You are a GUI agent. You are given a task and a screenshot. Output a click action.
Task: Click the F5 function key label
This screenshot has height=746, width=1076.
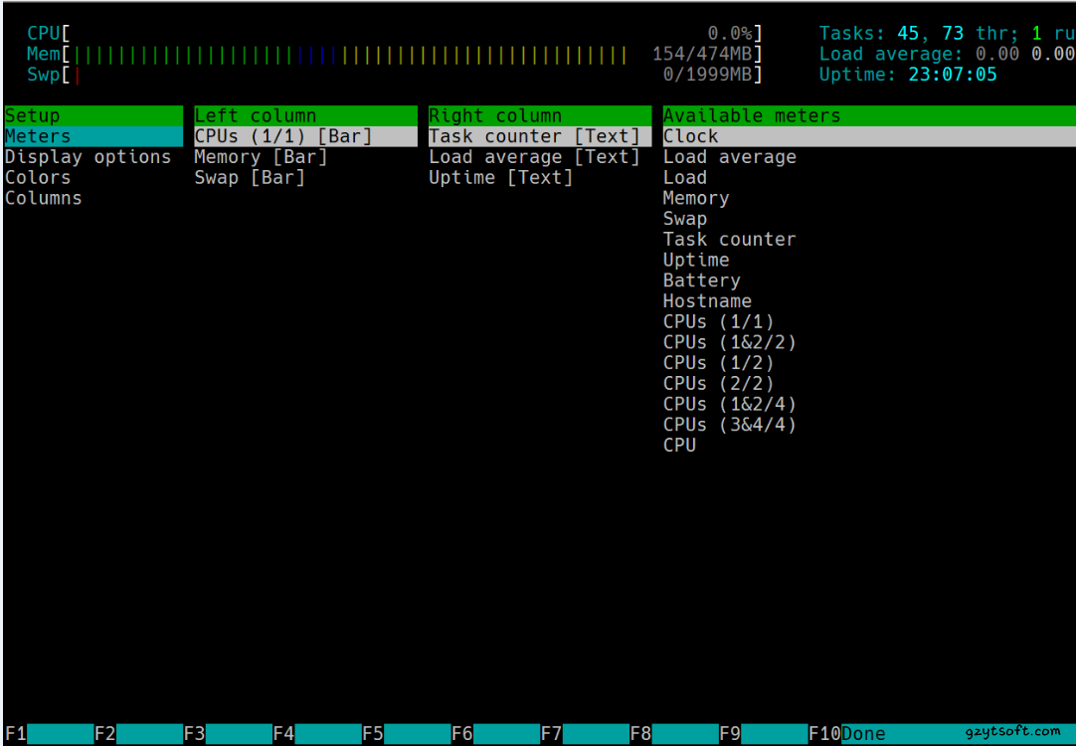tap(373, 734)
